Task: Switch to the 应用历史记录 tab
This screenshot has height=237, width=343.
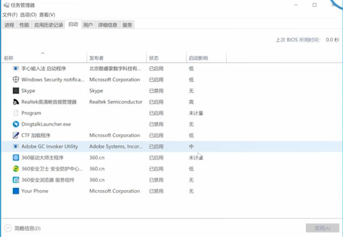Action: pyautogui.click(x=49, y=25)
